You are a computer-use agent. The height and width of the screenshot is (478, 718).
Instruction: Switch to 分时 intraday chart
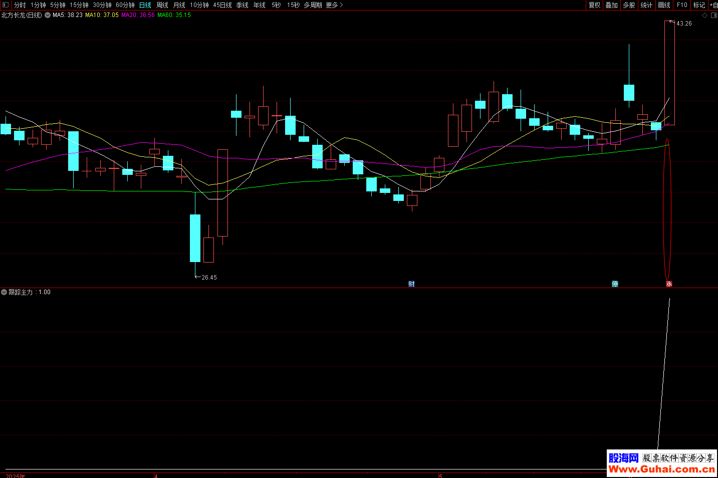[20, 5]
